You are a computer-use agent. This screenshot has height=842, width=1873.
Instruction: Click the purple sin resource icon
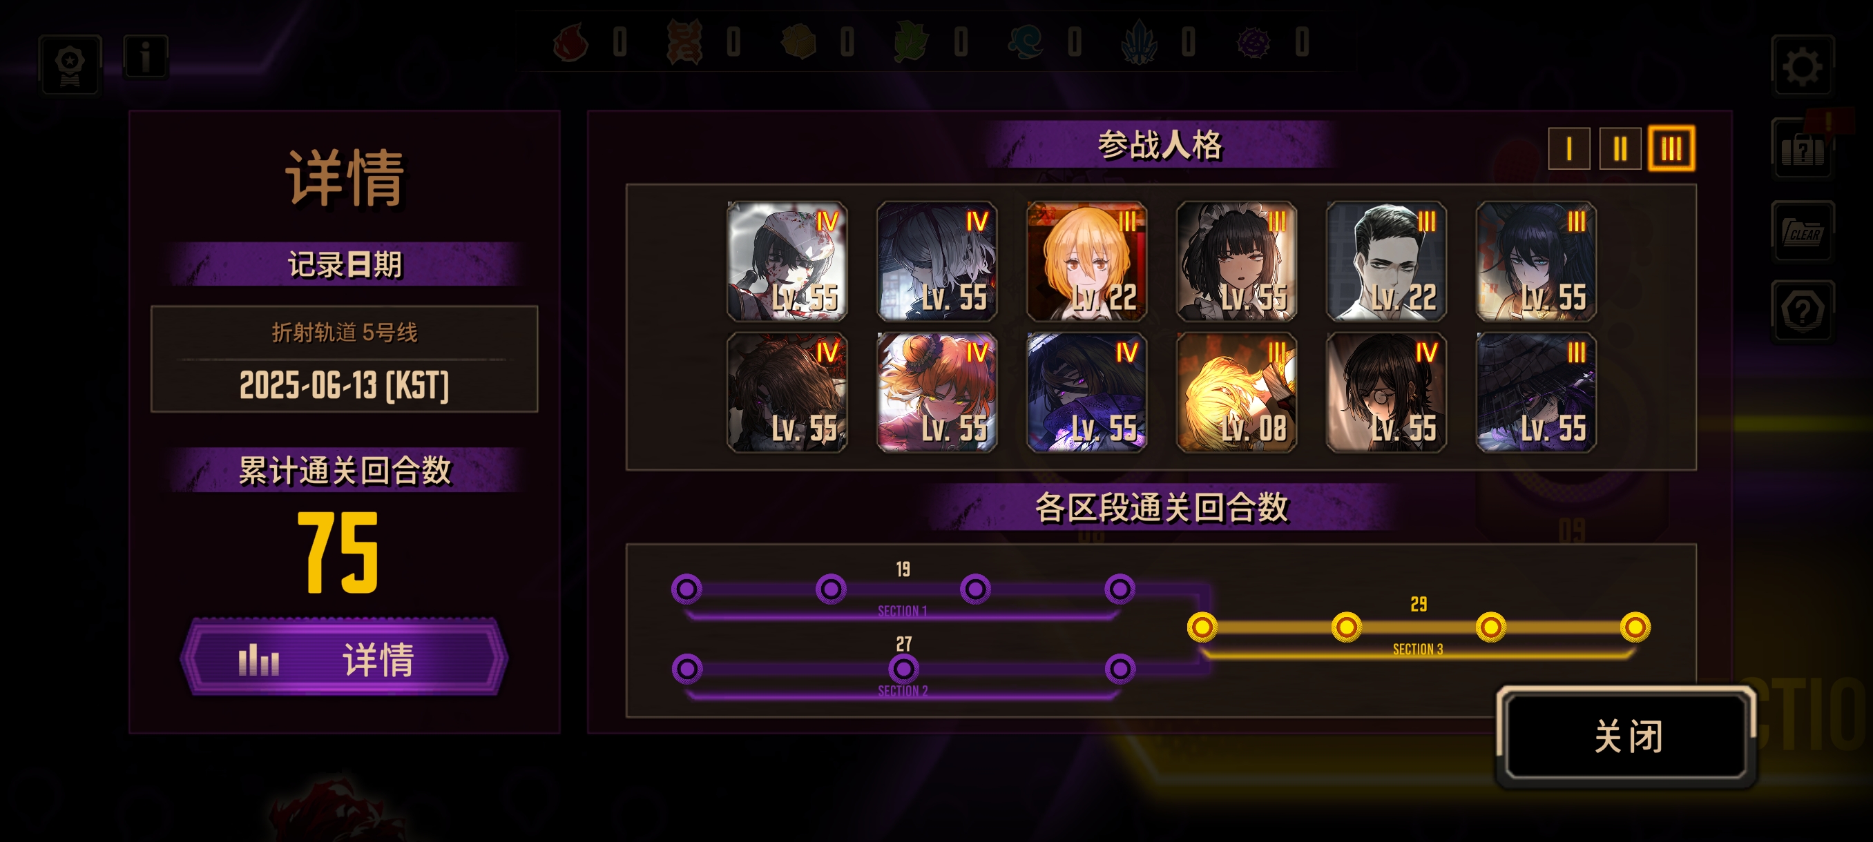tap(1254, 42)
